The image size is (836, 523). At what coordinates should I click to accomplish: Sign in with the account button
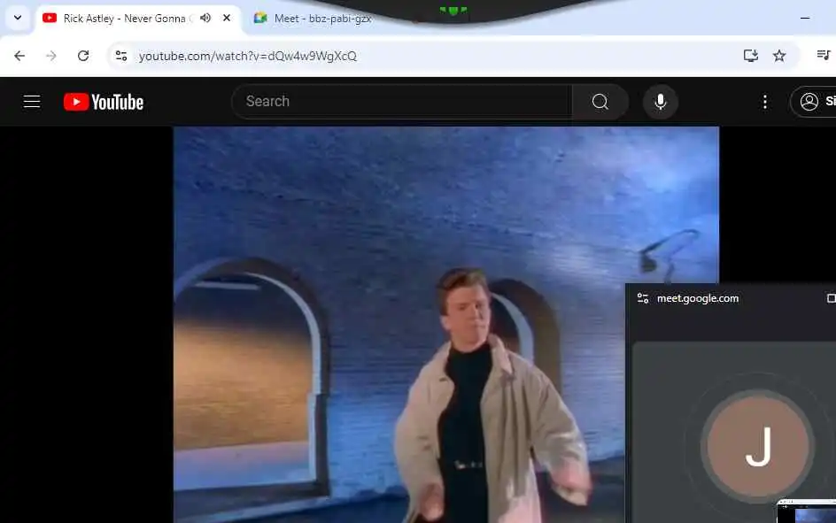tap(814, 102)
